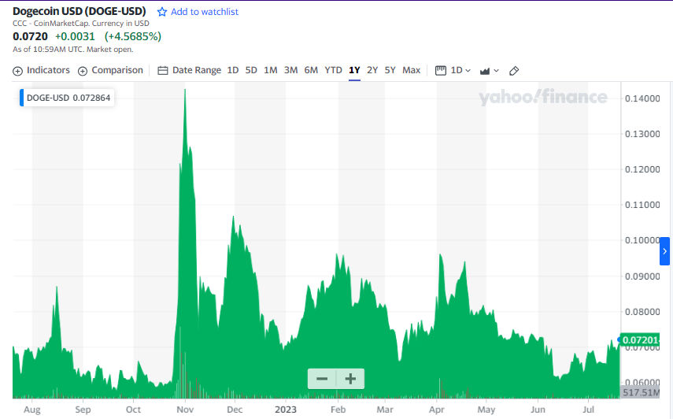Click the CCC - CoinMarketCap currency note

click(x=81, y=23)
